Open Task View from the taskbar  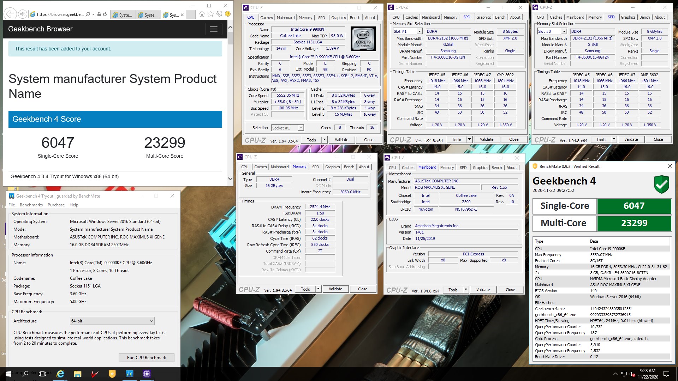[x=43, y=374]
